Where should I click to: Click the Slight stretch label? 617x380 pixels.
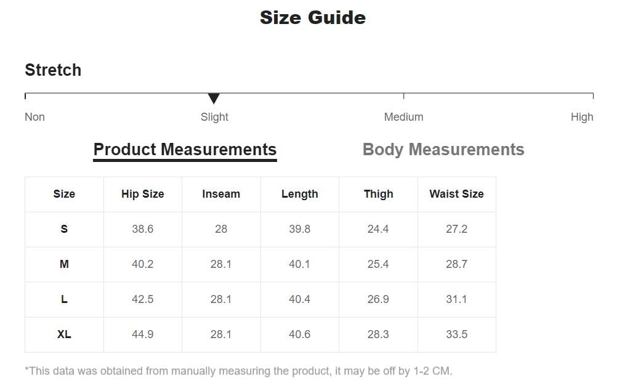click(x=214, y=117)
